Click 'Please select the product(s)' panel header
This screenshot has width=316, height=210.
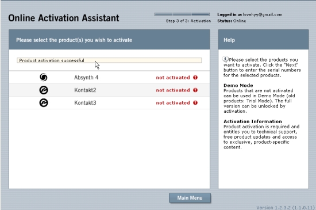point(109,40)
